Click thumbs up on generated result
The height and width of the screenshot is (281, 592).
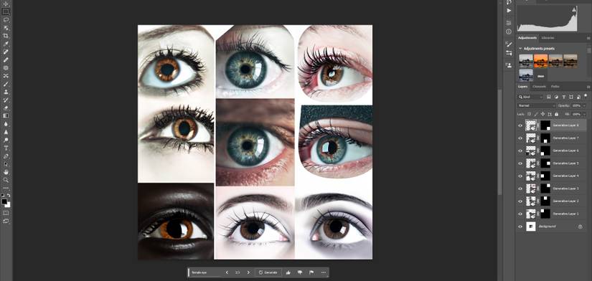point(288,272)
